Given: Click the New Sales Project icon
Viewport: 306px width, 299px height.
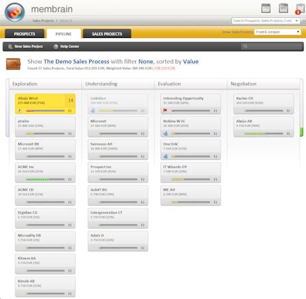Looking at the screenshot, I should 10,47.
